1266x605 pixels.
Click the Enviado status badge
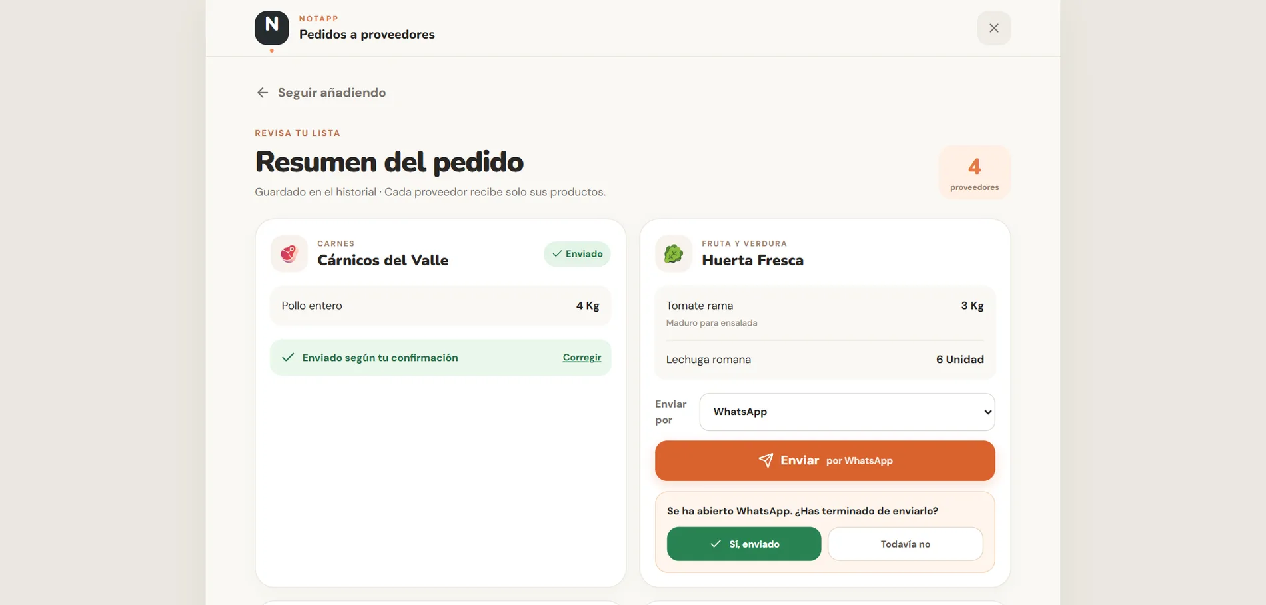click(577, 254)
